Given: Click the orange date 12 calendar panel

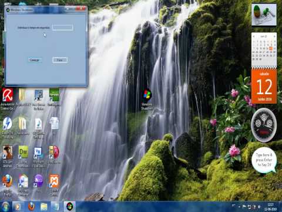Looking at the screenshot, I should click(264, 86).
